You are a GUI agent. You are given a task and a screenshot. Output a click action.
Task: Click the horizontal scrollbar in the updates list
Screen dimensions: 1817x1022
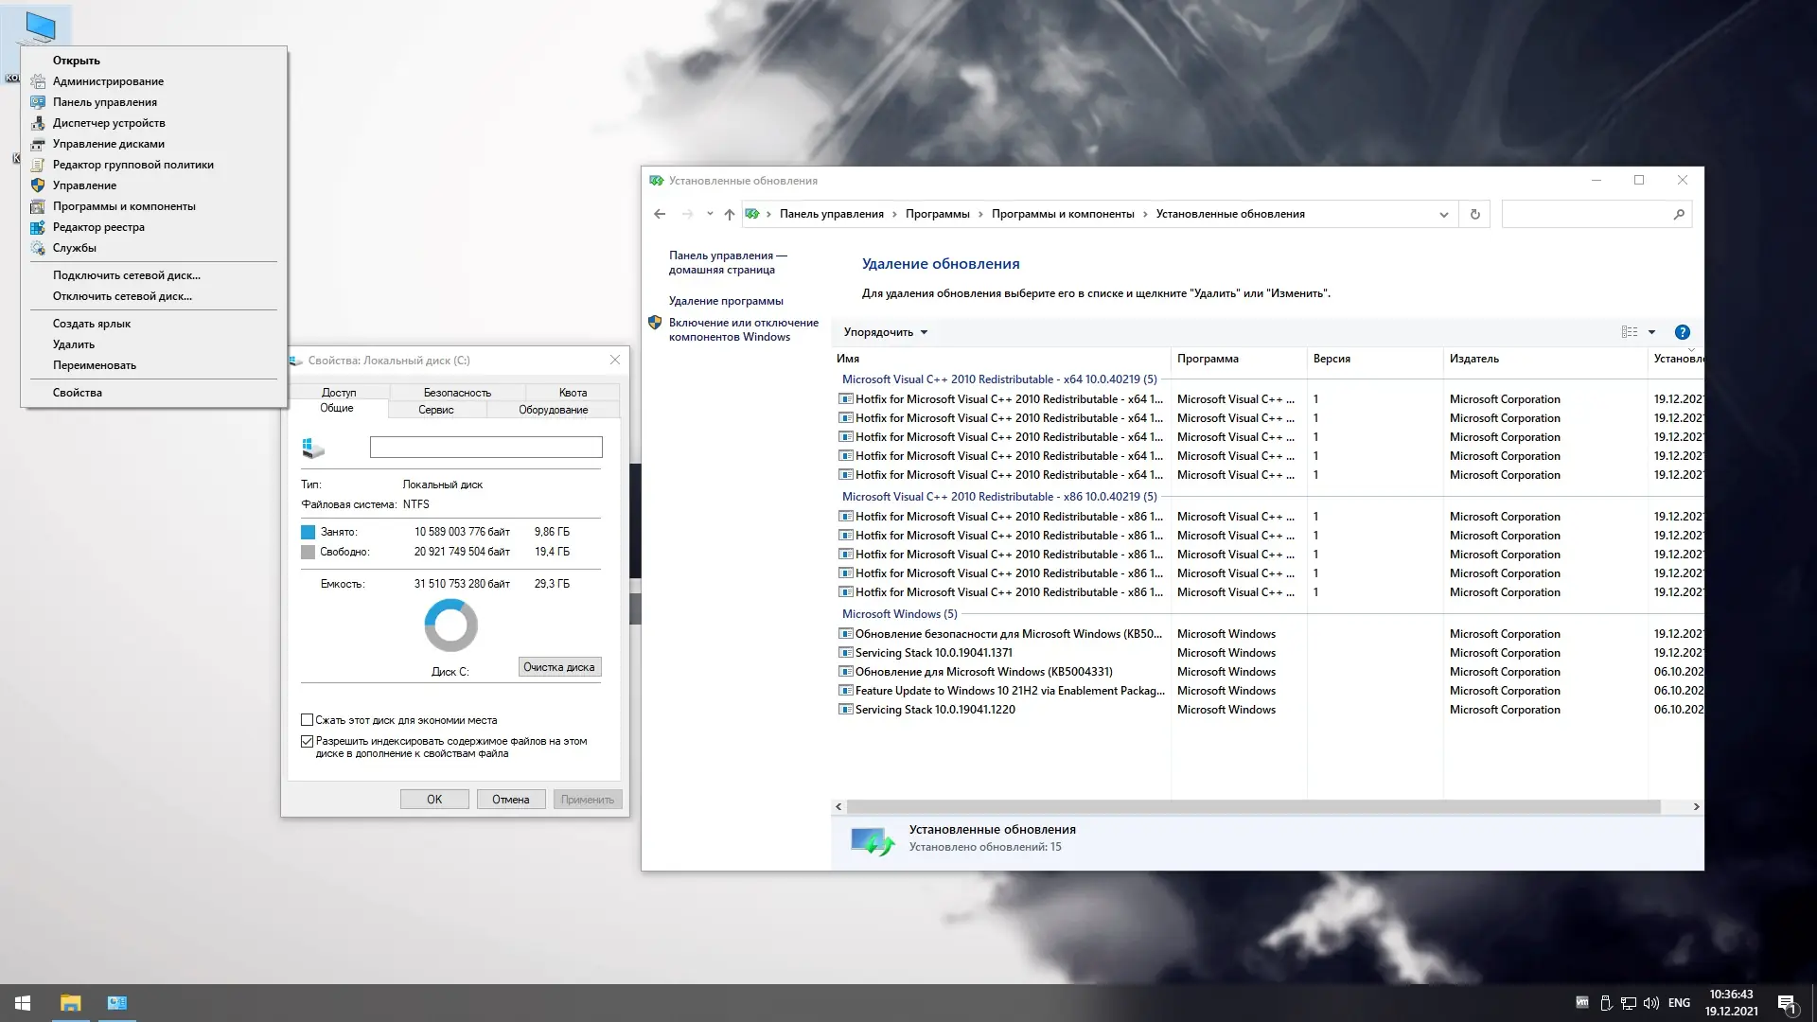coord(1253,806)
